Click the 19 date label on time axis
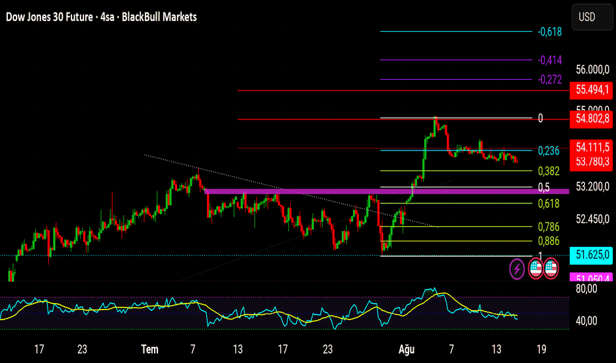The width and height of the screenshot is (616, 363). click(x=541, y=349)
